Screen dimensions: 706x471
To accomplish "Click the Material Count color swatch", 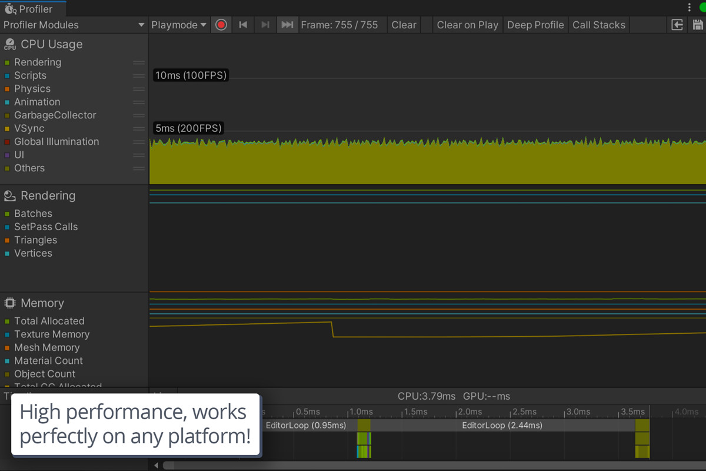I will (x=7, y=361).
